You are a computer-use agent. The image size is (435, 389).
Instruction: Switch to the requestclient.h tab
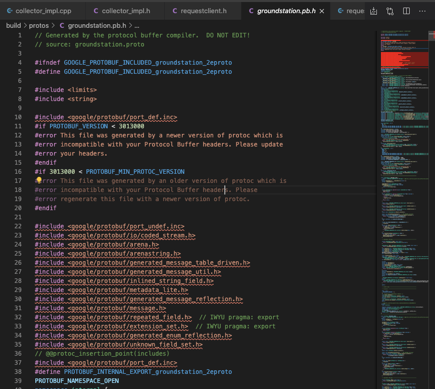pos(204,10)
